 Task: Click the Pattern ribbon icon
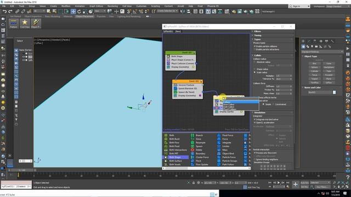coord(13,24)
